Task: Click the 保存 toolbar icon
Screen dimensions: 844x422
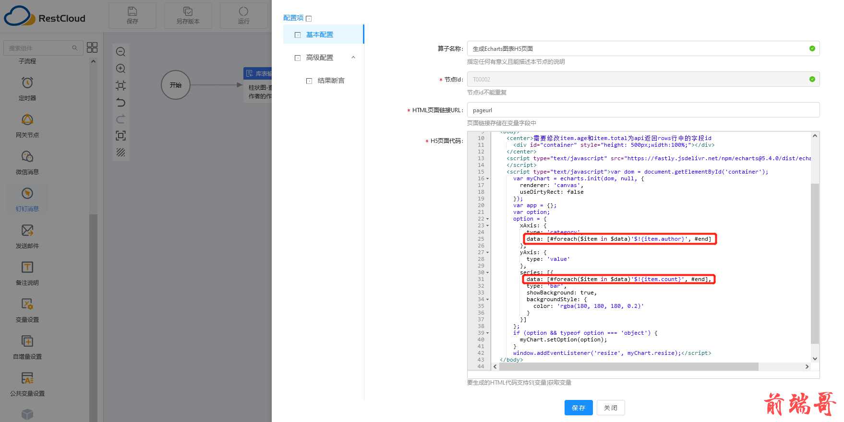Action: tap(132, 11)
